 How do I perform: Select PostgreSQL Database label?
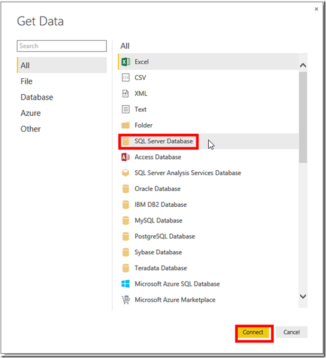[x=165, y=236]
